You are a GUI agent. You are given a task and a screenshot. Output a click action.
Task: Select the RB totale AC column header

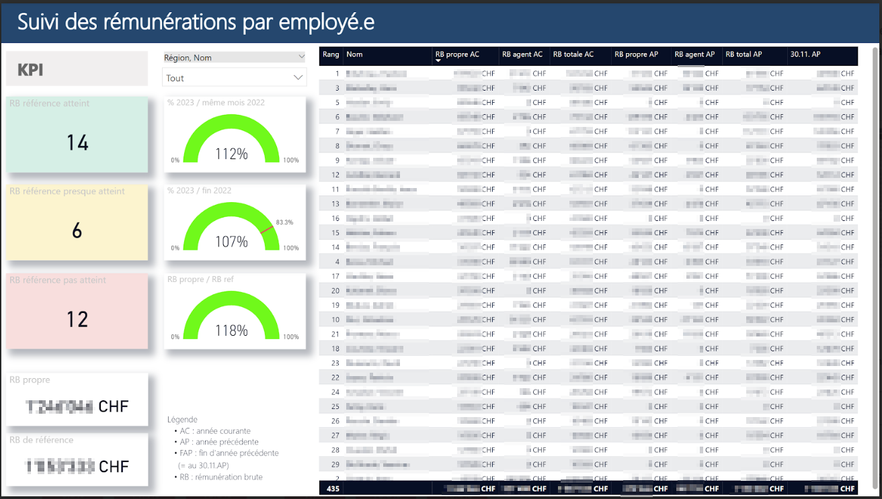click(573, 54)
